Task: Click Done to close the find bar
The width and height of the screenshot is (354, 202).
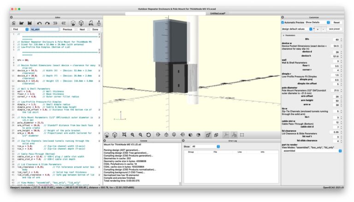Action: pyautogui.click(x=95, y=29)
